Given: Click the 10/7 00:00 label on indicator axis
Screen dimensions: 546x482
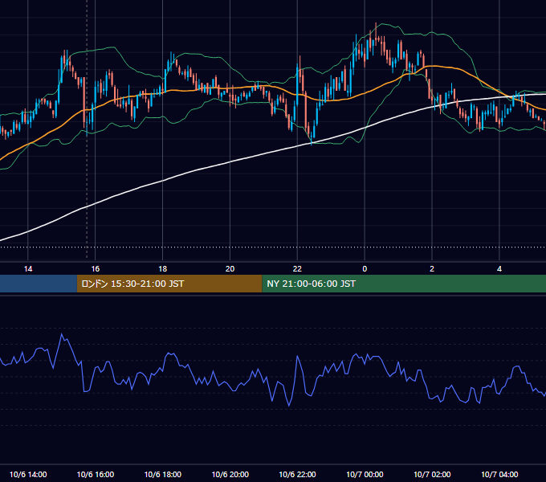Looking at the screenshot, I should (x=365, y=474).
